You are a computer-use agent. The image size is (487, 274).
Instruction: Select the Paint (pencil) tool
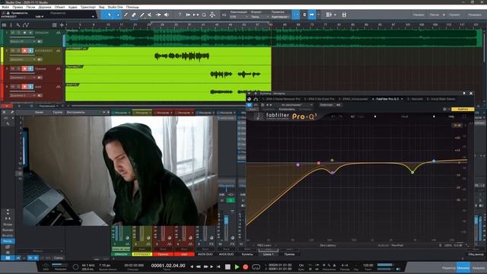coord(142,14)
